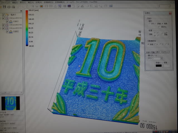Toggle the checkbox below the 簡易 option

click(159, 27)
